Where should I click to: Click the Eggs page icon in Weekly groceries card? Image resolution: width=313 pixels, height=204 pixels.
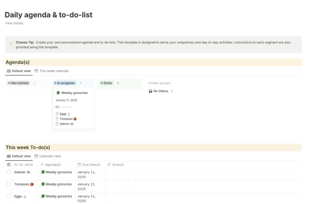click(x=57, y=114)
